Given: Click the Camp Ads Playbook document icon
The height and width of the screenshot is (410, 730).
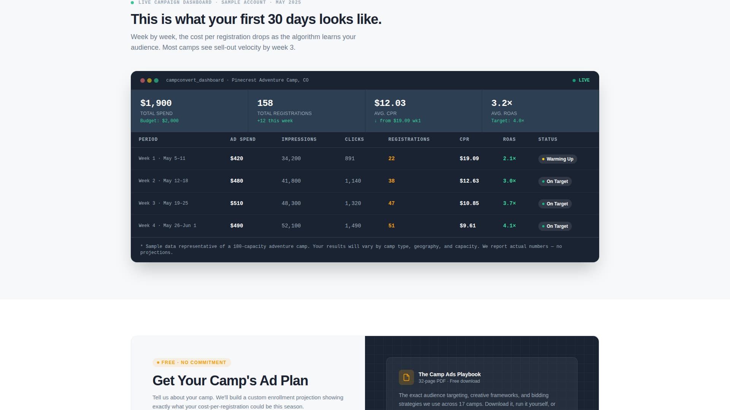Looking at the screenshot, I should coord(406,377).
